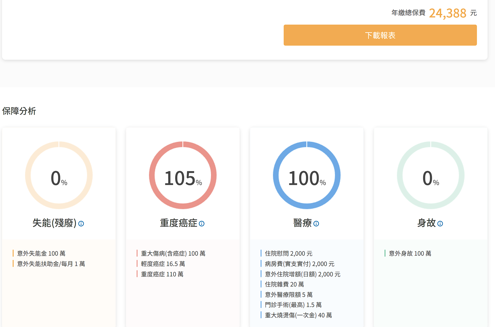The width and height of the screenshot is (495, 327).
Task: Select 住院慰問 2,000 元 item
Action: (288, 253)
